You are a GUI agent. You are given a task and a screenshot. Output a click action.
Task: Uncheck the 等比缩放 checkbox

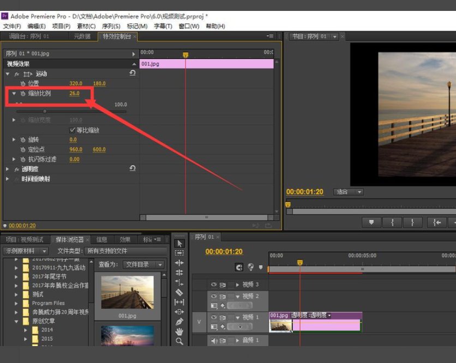point(73,130)
